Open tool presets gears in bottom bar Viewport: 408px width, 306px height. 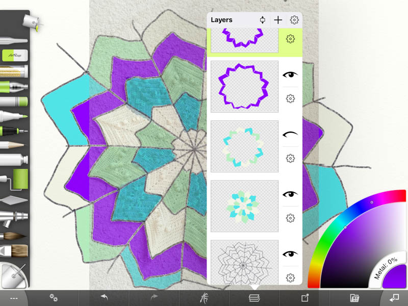(54, 298)
